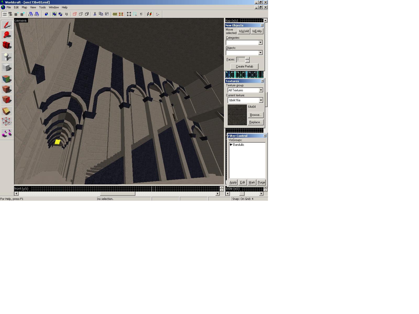Choose the red Camera tool
The image size is (419, 314).
tap(7, 45)
